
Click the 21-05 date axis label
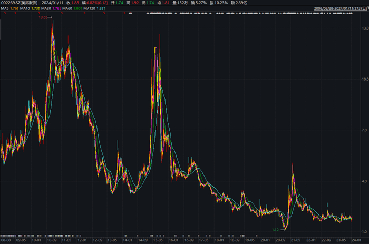(295, 240)
